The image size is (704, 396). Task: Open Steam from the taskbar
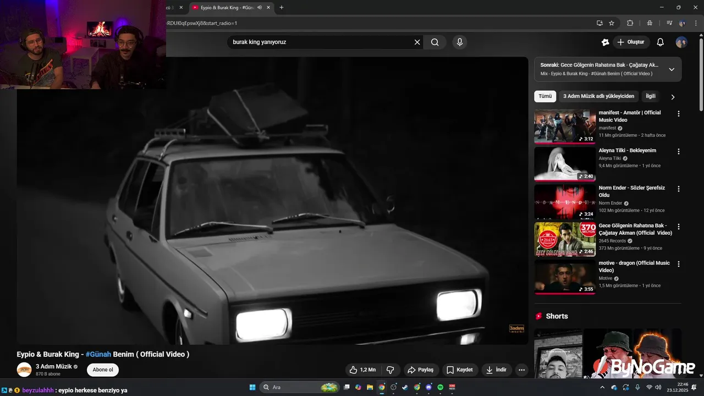[405, 387]
